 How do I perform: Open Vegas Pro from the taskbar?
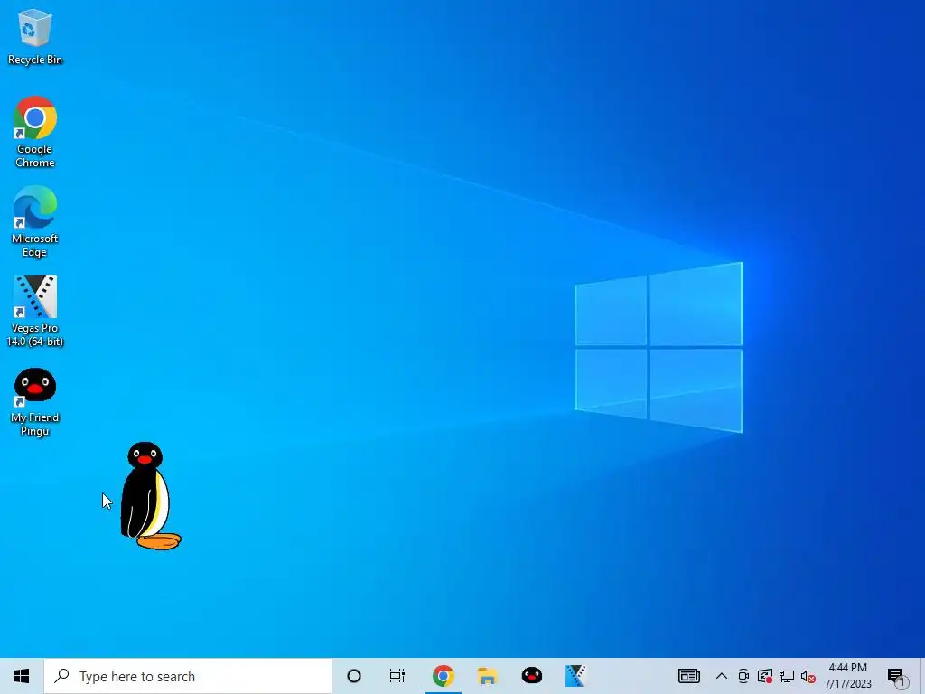coord(575,676)
